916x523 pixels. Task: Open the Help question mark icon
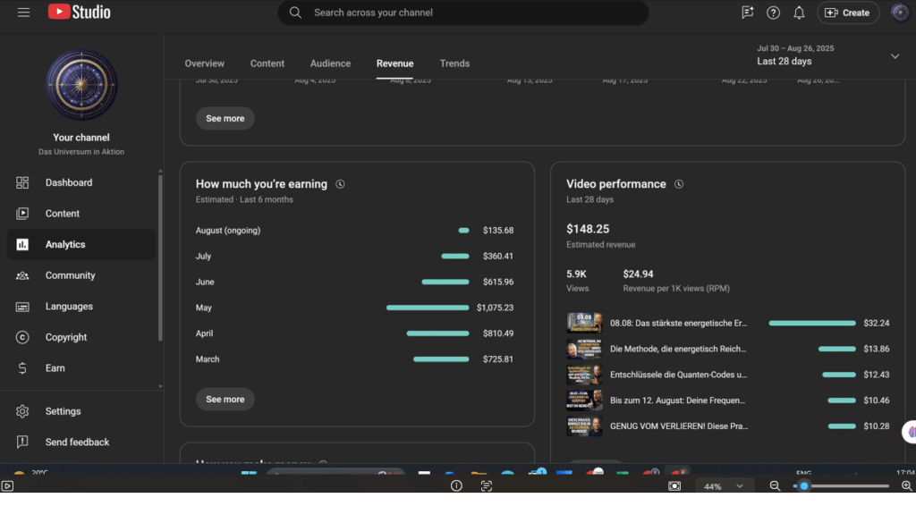(x=773, y=13)
